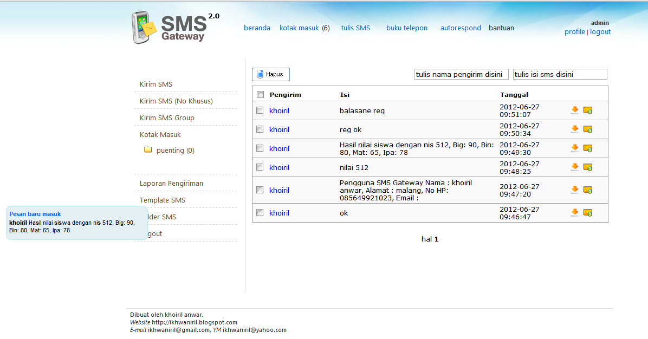Click sender khoiril in the 09:47:20 row
Viewport: 648px width, 339px height.
279,191
